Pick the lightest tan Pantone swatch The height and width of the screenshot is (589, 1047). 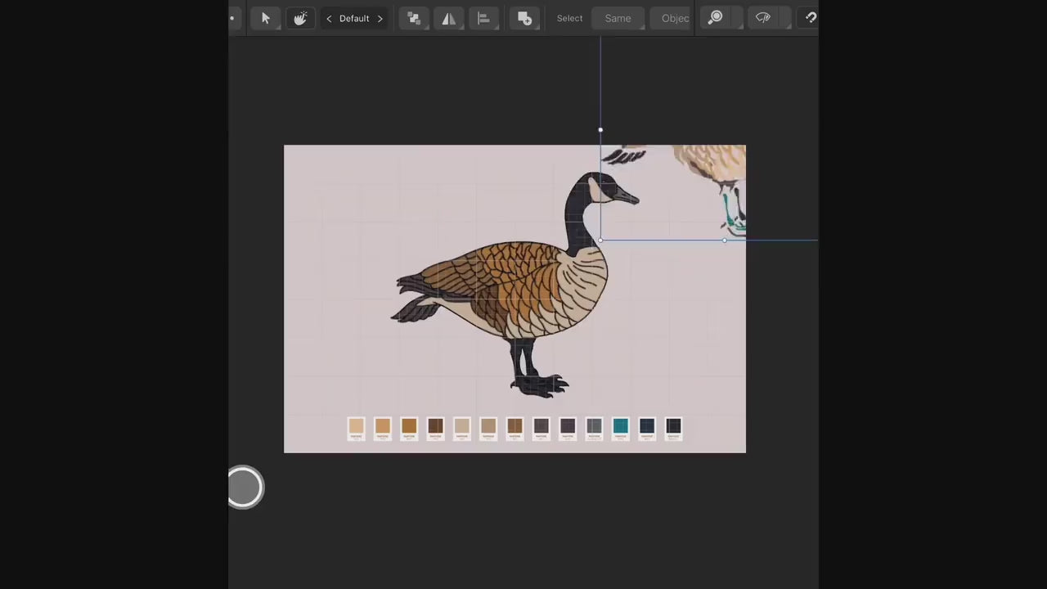(x=356, y=426)
